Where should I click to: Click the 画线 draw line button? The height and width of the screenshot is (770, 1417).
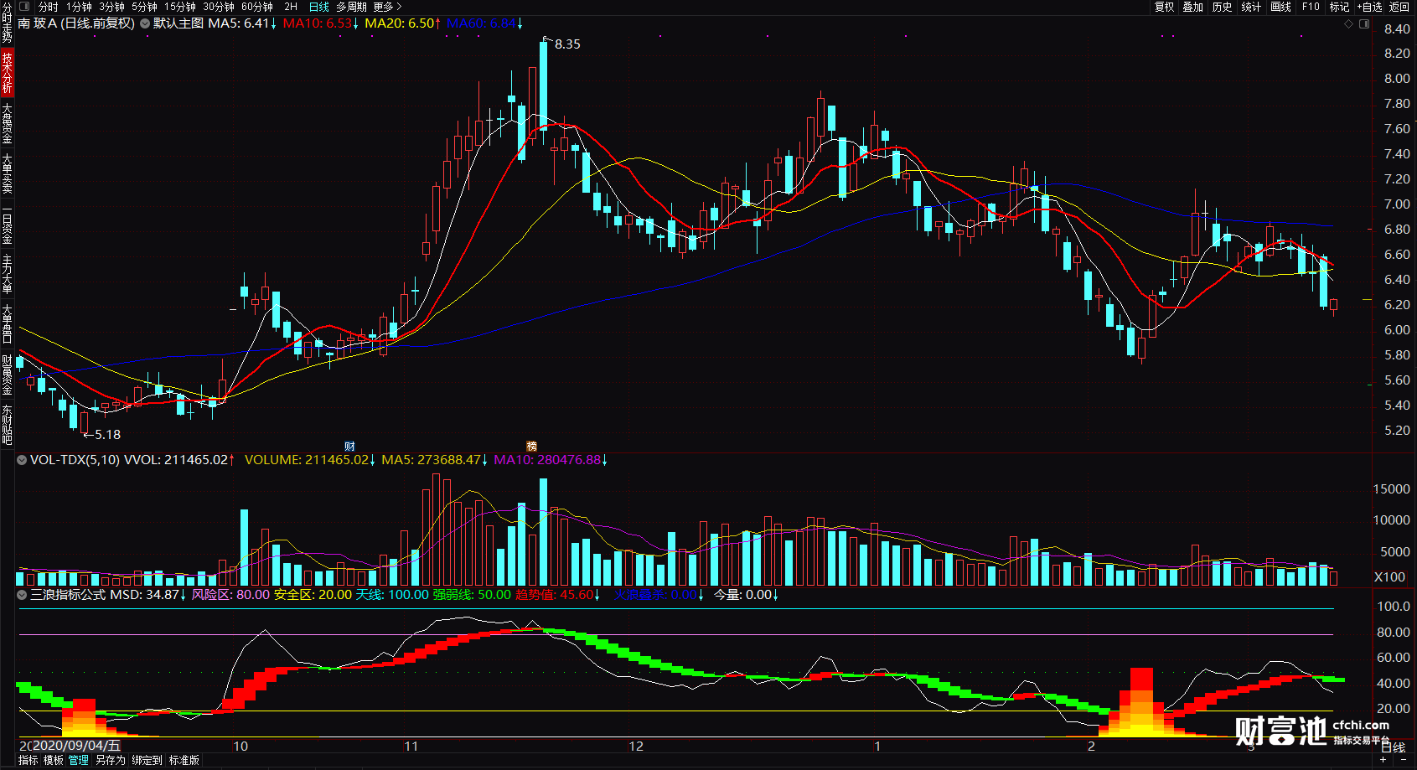[1280, 7]
